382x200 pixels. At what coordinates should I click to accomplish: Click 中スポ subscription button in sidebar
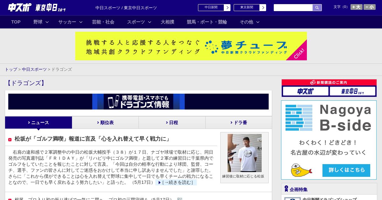pyautogui.click(x=306, y=91)
